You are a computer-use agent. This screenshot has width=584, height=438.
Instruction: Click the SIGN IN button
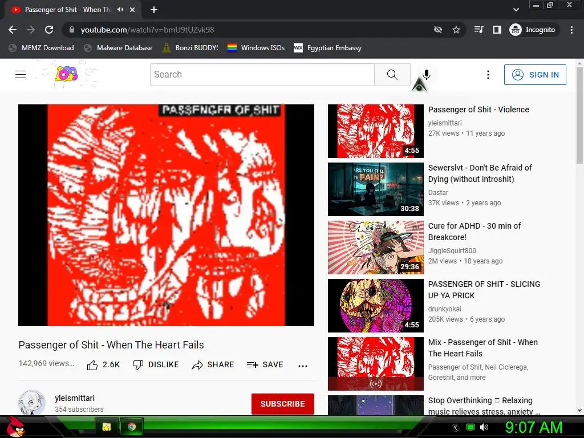(x=535, y=75)
